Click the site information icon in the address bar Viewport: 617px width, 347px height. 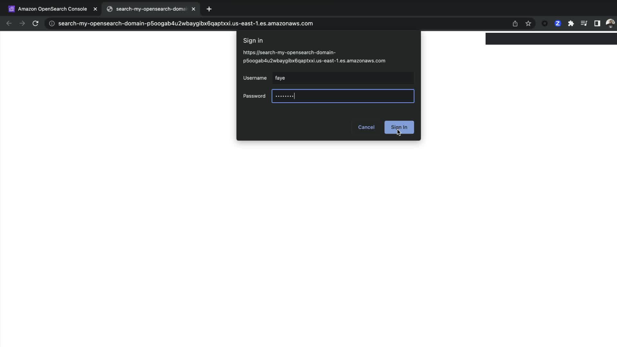(52, 23)
